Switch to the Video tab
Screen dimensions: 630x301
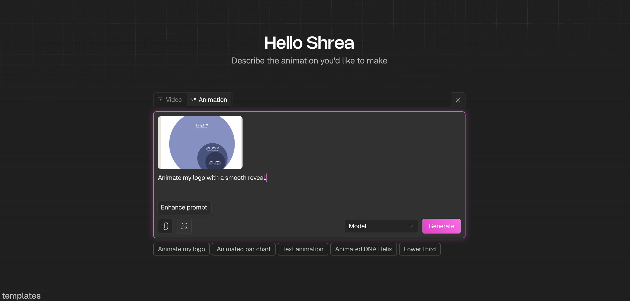coord(170,100)
